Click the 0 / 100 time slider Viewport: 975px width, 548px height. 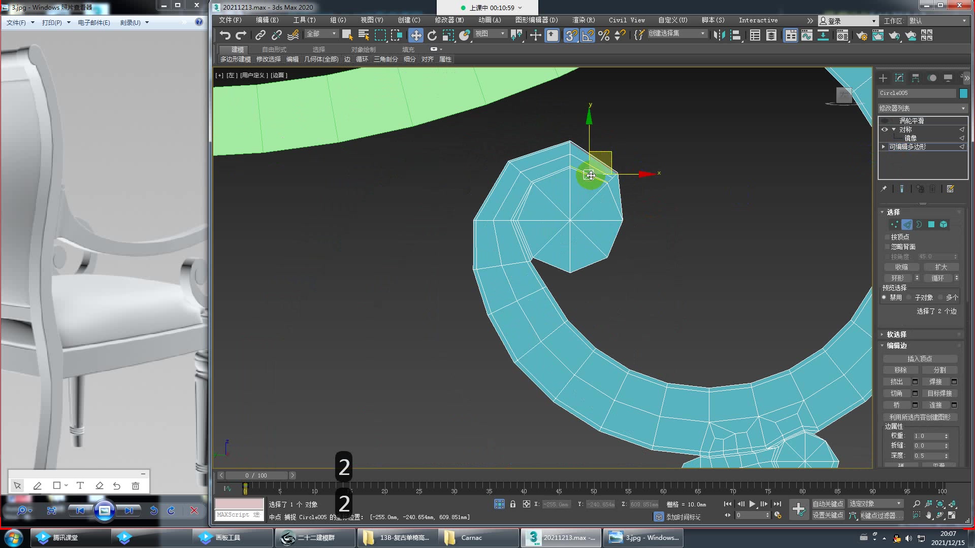(256, 475)
